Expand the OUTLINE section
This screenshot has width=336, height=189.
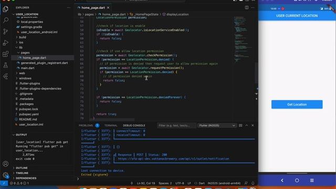click(x=22, y=168)
